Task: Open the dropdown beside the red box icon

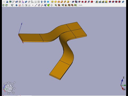Action: pos(94,2)
